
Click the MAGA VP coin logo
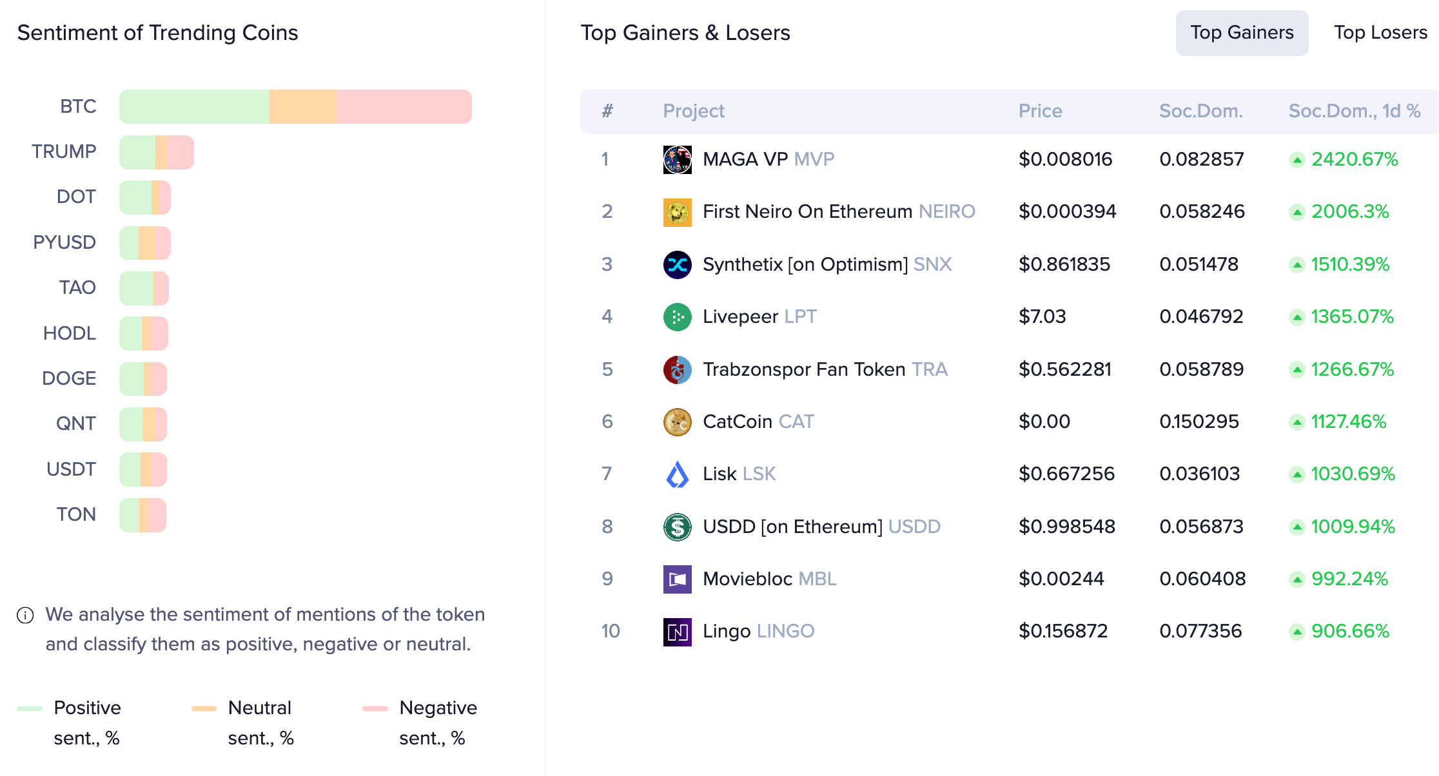(x=677, y=159)
